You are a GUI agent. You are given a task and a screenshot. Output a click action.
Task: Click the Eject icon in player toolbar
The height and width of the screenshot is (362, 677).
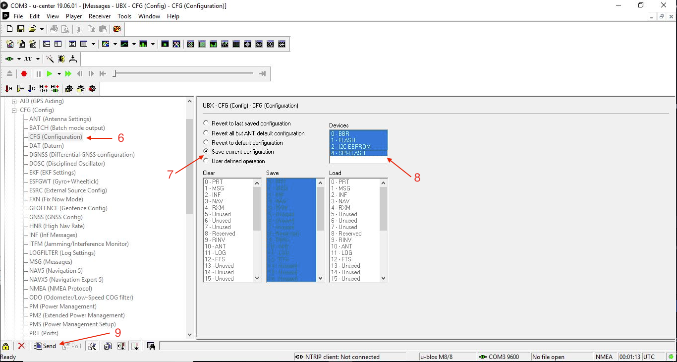[9, 74]
